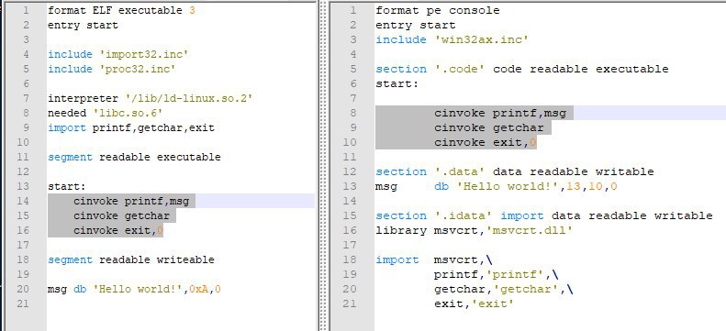Place cursor on interpreter '/lib/ld-linux.so.2' line
This screenshot has height=331, width=726.
[150, 98]
